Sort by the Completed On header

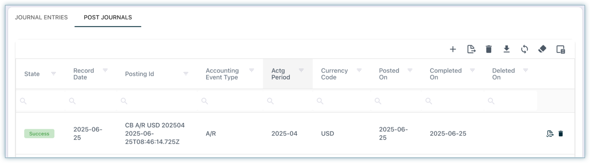[445, 74]
